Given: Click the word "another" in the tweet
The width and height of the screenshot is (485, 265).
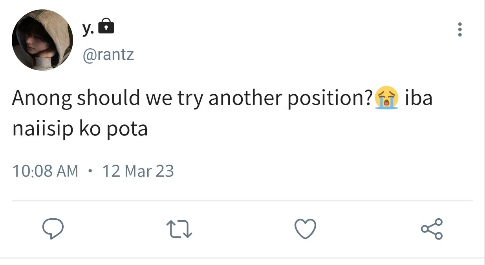Looking at the screenshot, I should tap(245, 97).
